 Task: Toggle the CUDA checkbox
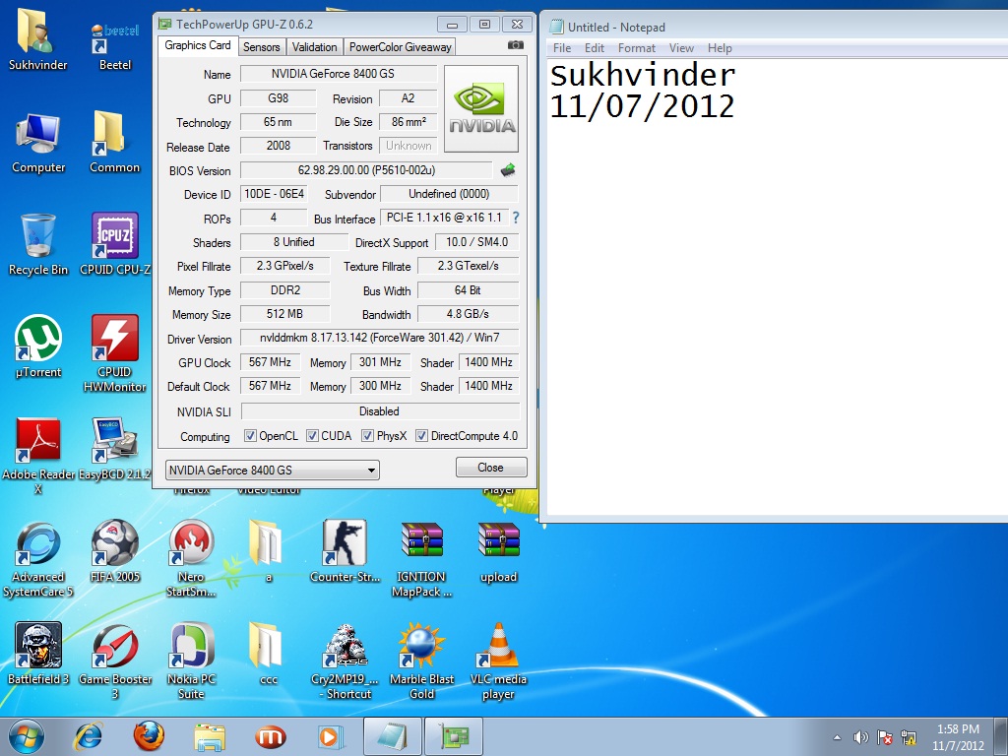pyautogui.click(x=312, y=436)
